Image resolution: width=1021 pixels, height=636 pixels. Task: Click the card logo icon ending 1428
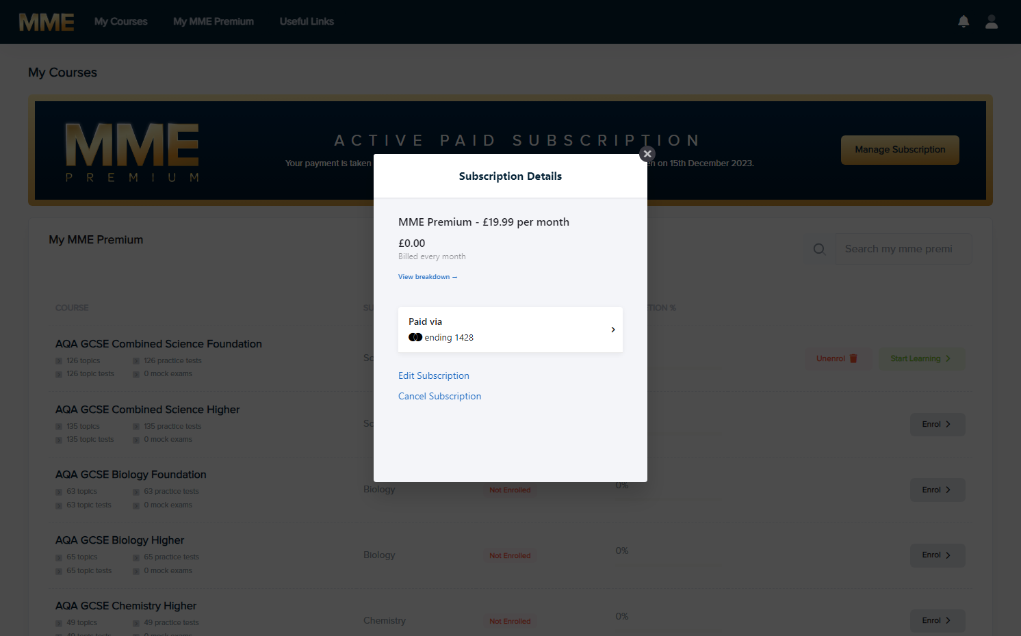415,337
